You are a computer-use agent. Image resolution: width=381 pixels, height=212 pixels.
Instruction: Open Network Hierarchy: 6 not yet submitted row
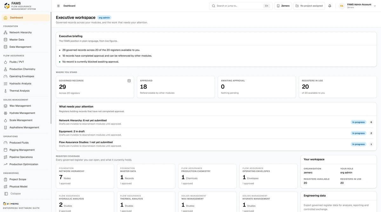pos(216,122)
